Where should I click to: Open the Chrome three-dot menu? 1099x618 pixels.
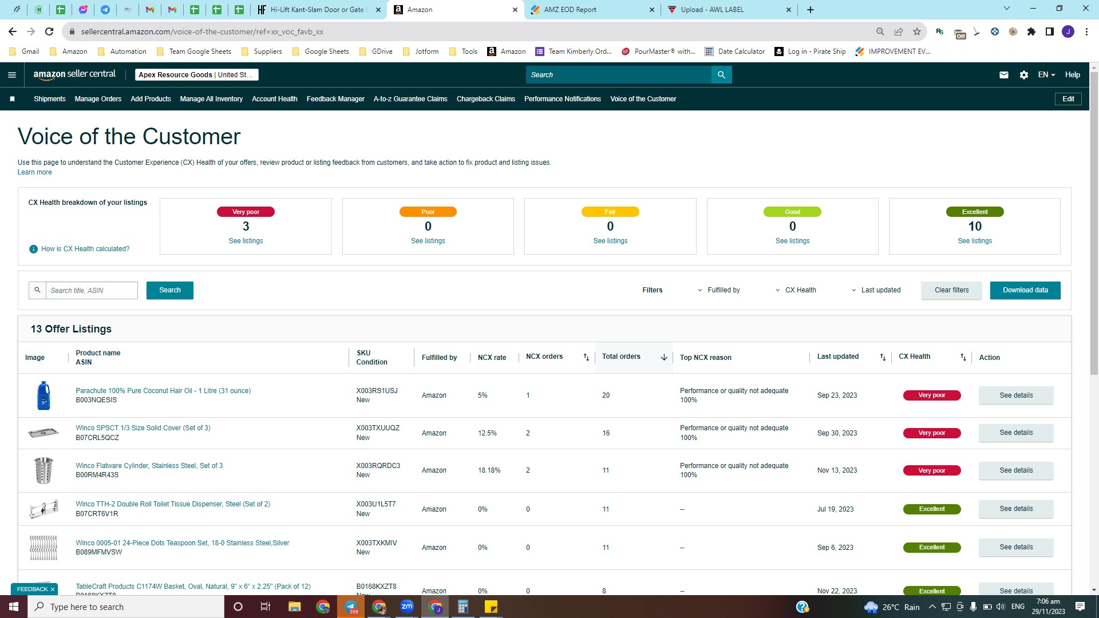click(x=1086, y=31)
